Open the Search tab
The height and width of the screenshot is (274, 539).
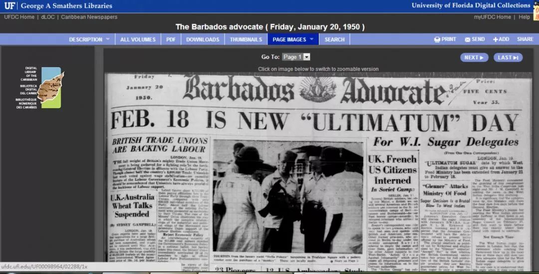coord(334,39)
